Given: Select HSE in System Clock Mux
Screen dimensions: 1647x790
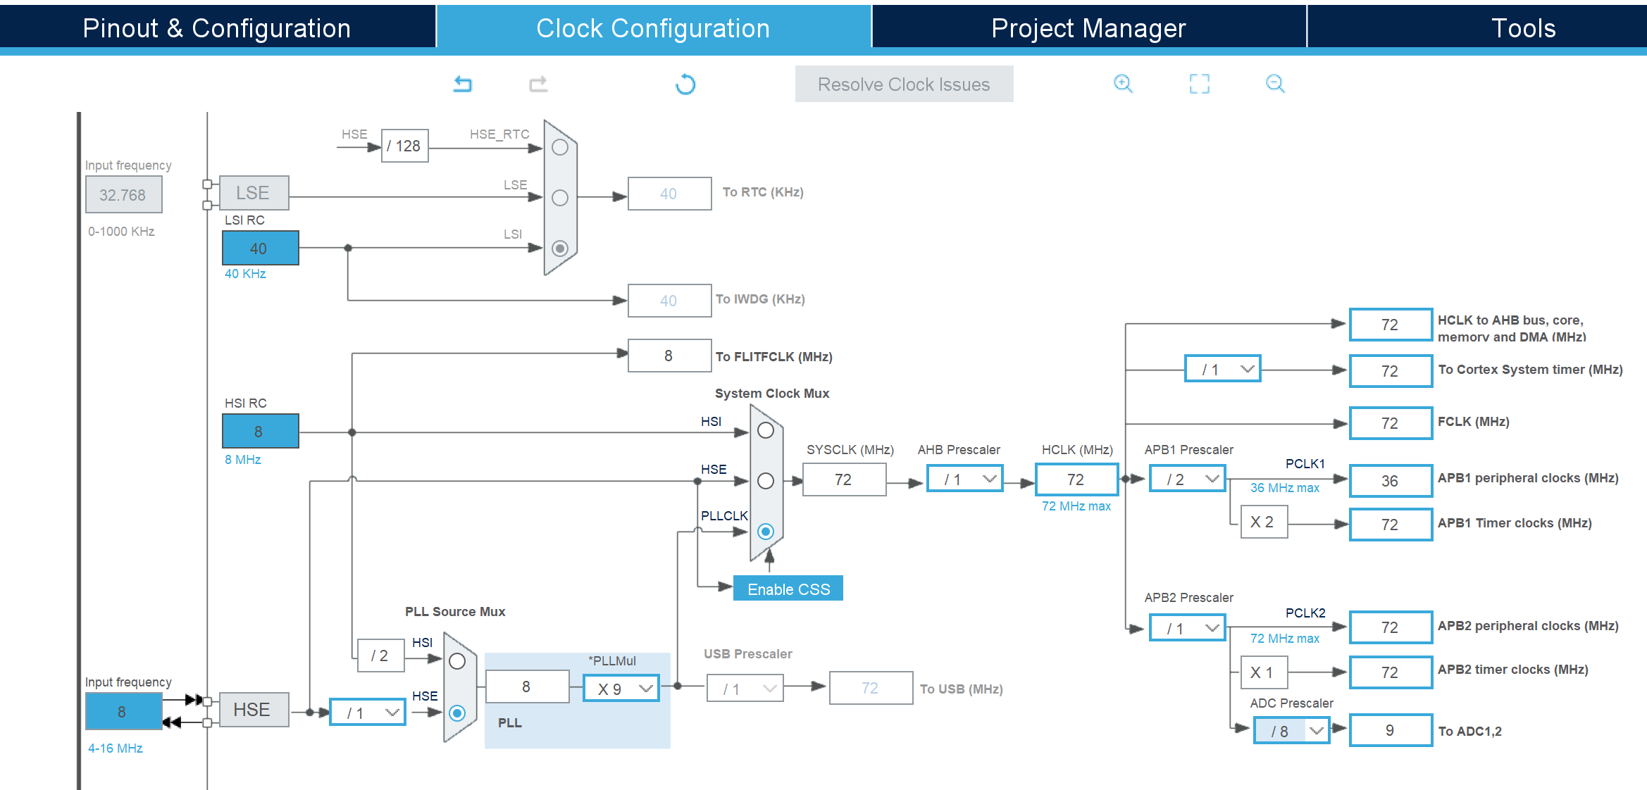Looking at the screenshot, I should [x=766, y=481].
